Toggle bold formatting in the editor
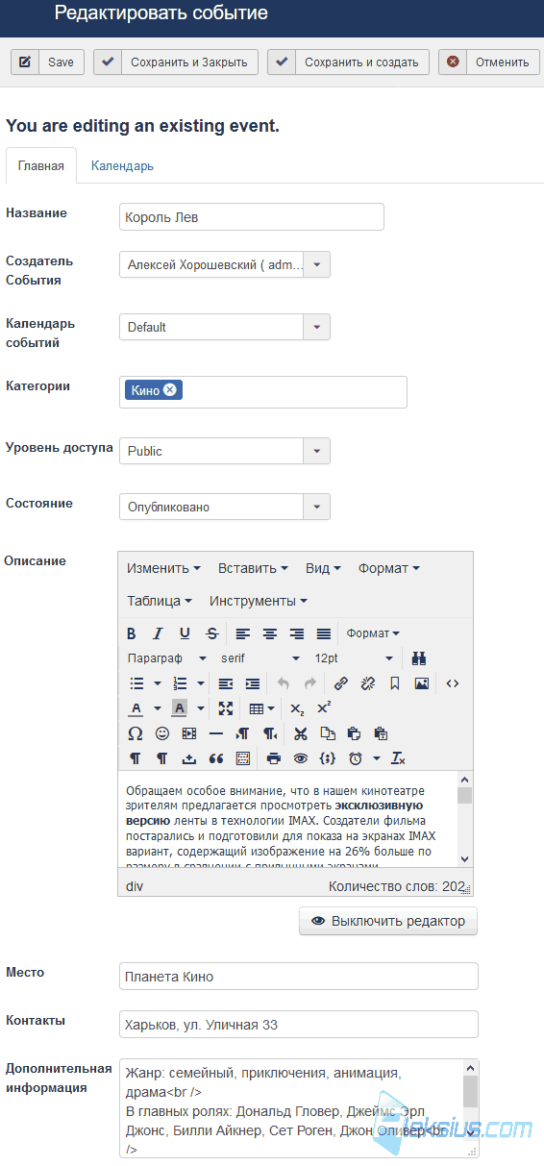The height and width of the screenshot is (1166, 544). point(132,633)
